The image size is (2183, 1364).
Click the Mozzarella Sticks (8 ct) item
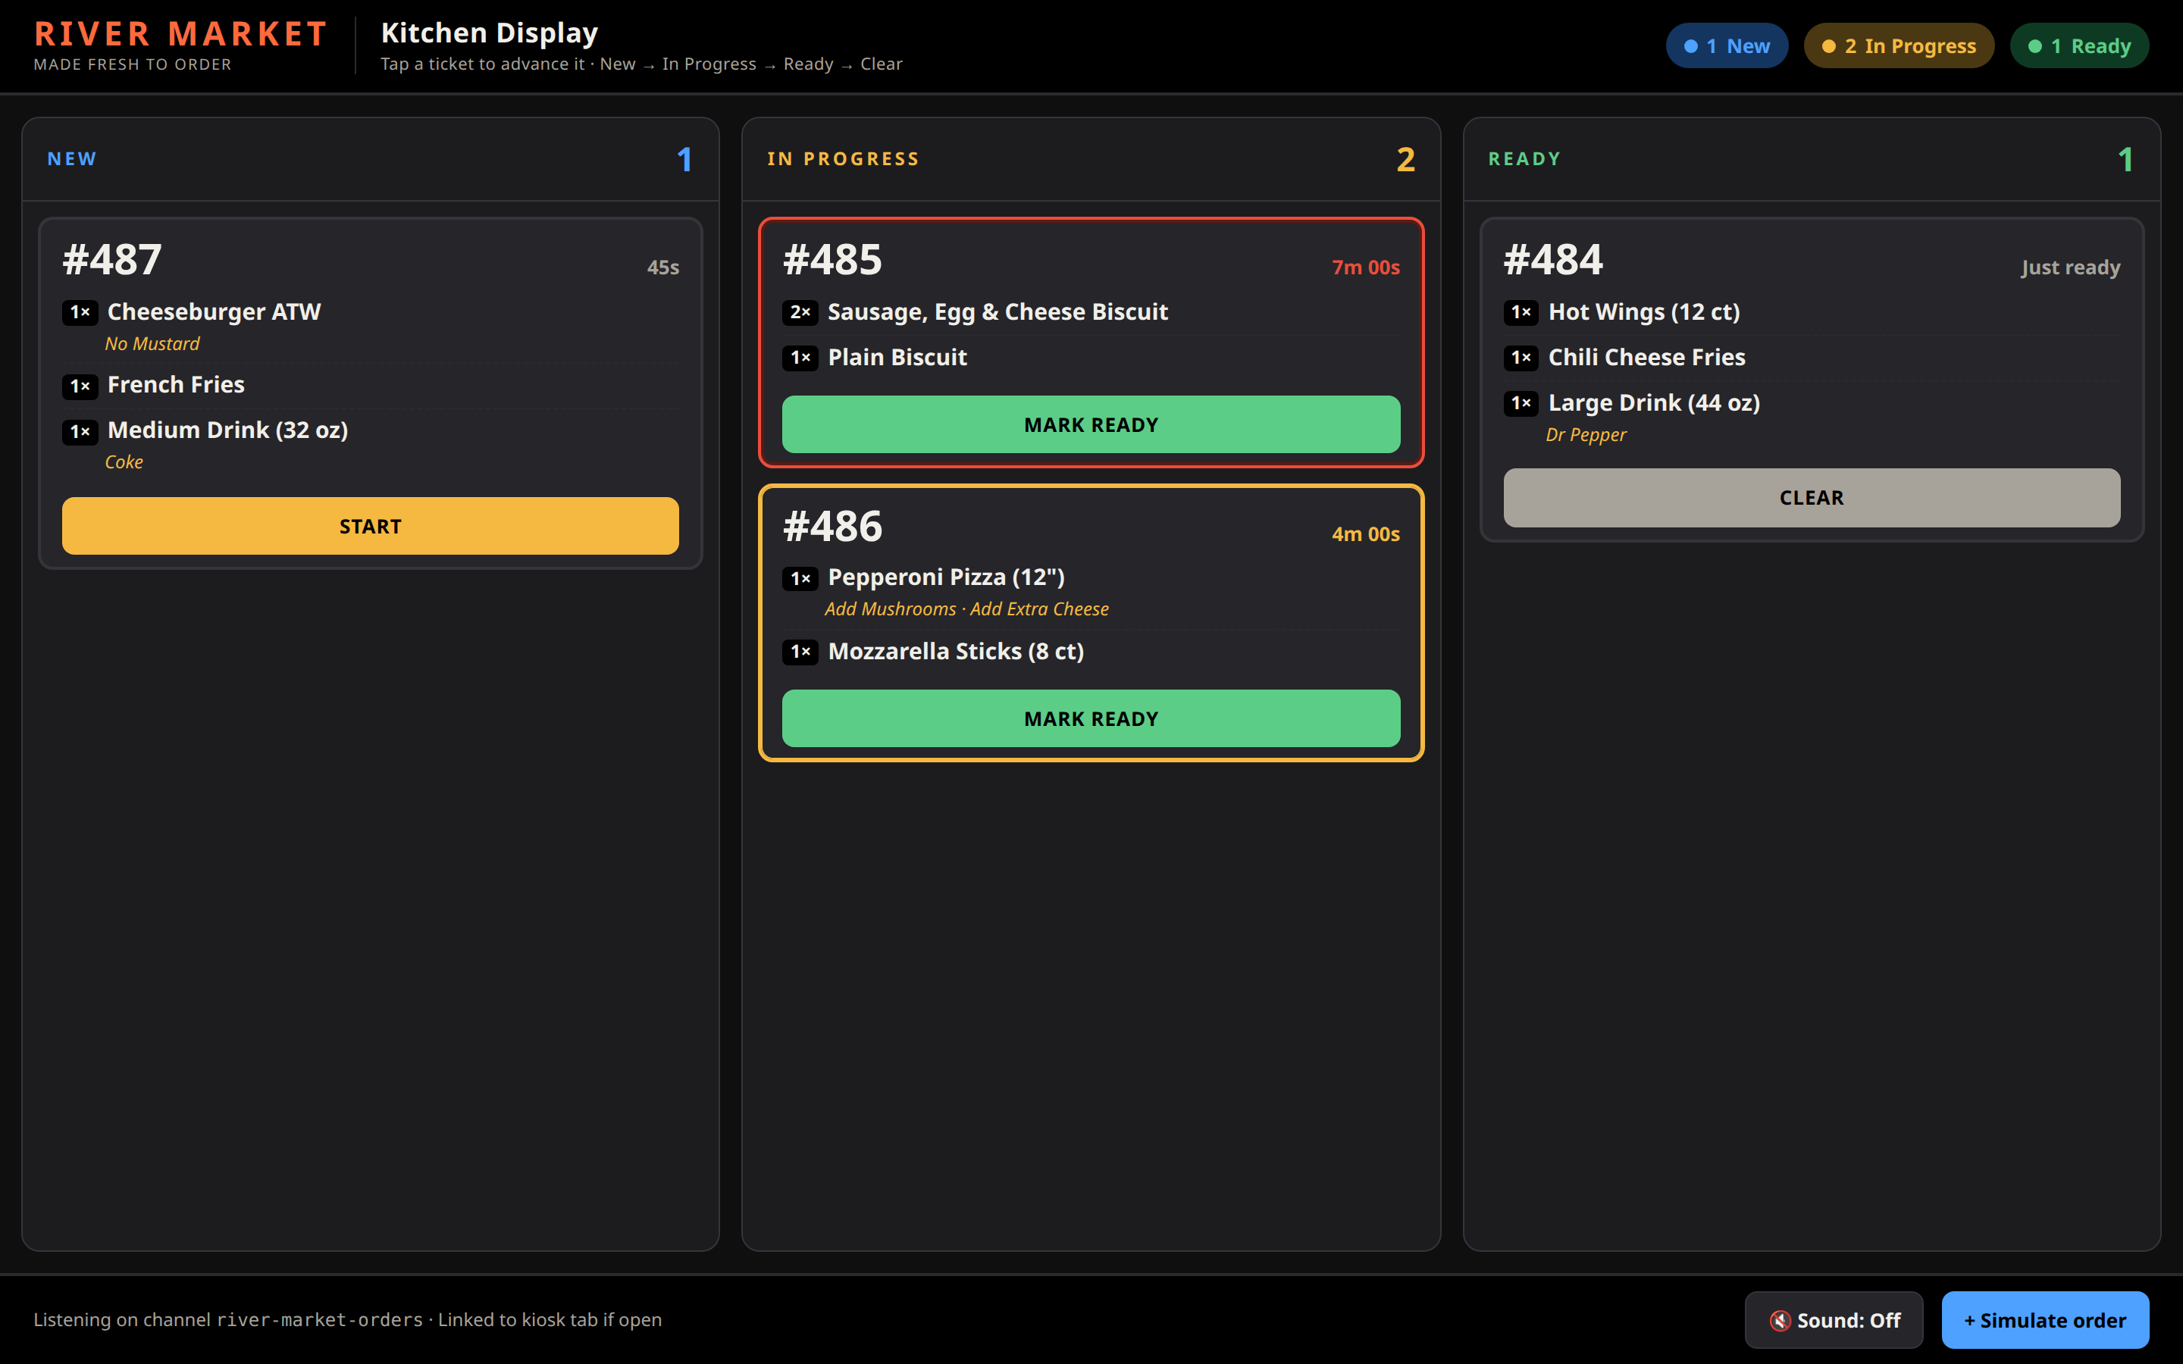click(x=956, y=650)
